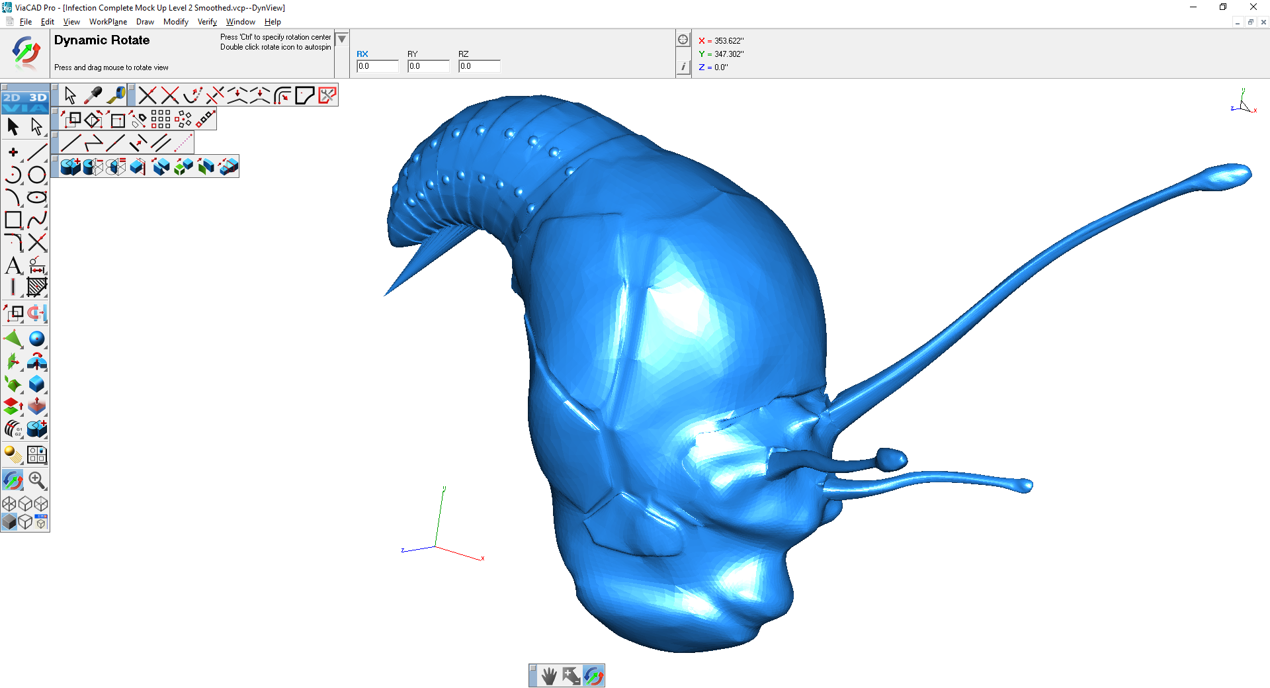
Task: Click the Y coordinate readout 347.302"
Action: pyautogui.click(x=722, y=54)
